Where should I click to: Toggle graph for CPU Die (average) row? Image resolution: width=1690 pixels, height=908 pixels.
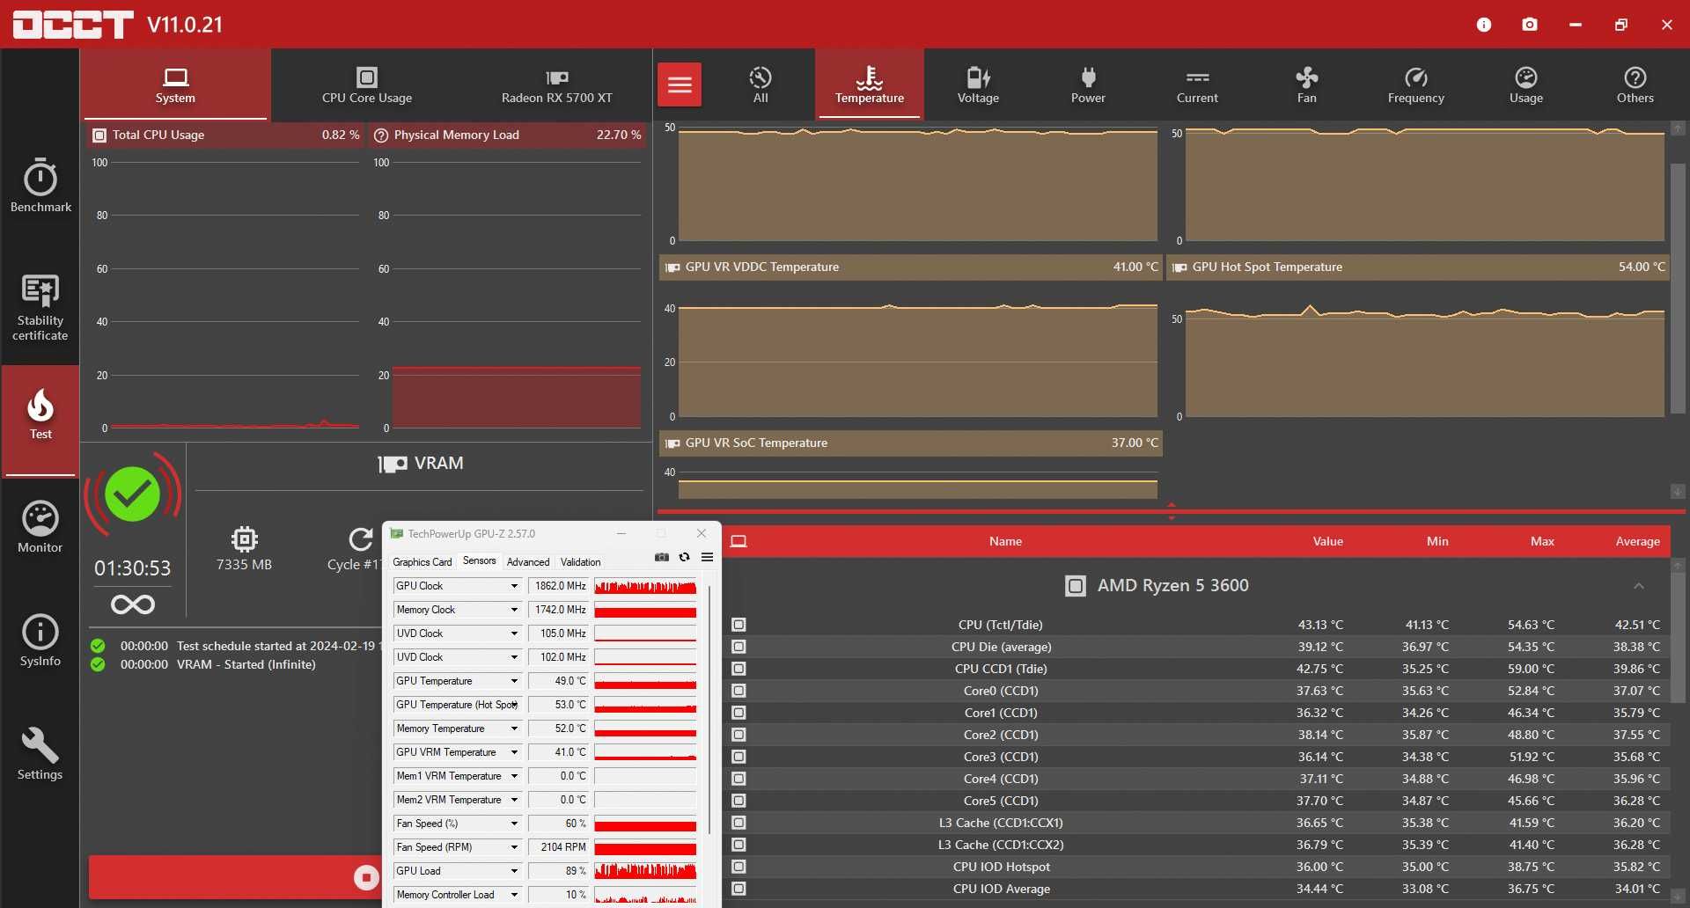coord(739,647)
